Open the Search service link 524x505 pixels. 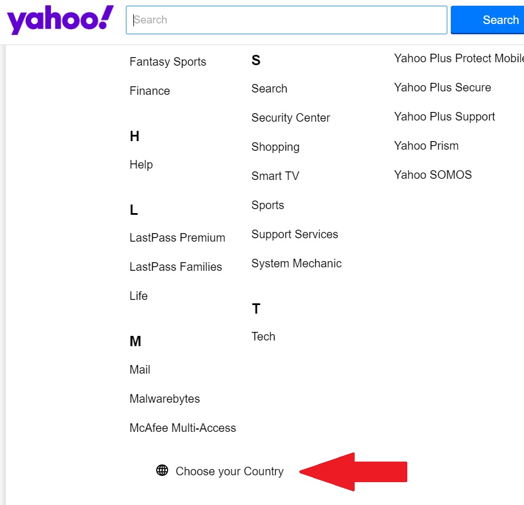coord(269,89)
